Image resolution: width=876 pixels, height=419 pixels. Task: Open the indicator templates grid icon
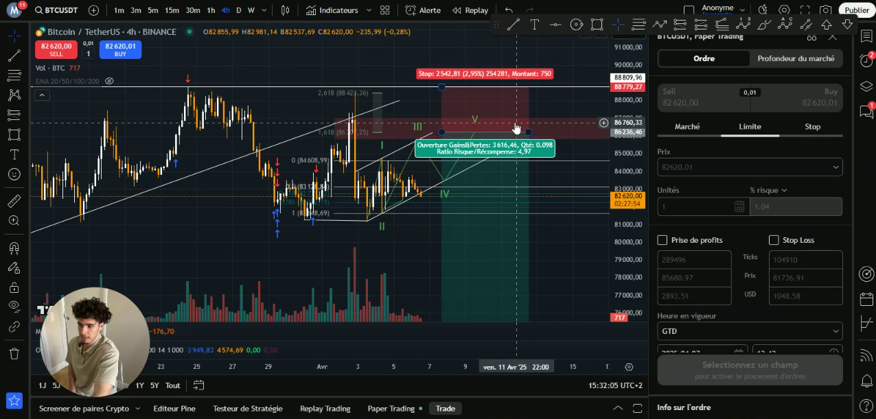tap(386, 10)
